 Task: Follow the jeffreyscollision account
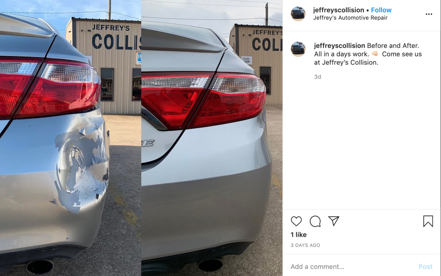point(381,10)
